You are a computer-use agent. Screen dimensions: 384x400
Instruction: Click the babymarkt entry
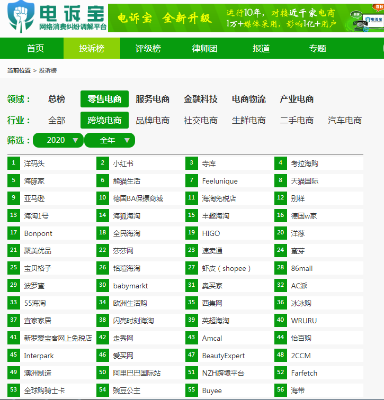point(130,286)
